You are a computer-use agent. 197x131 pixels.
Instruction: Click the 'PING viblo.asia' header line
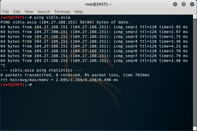pos(65,22)
